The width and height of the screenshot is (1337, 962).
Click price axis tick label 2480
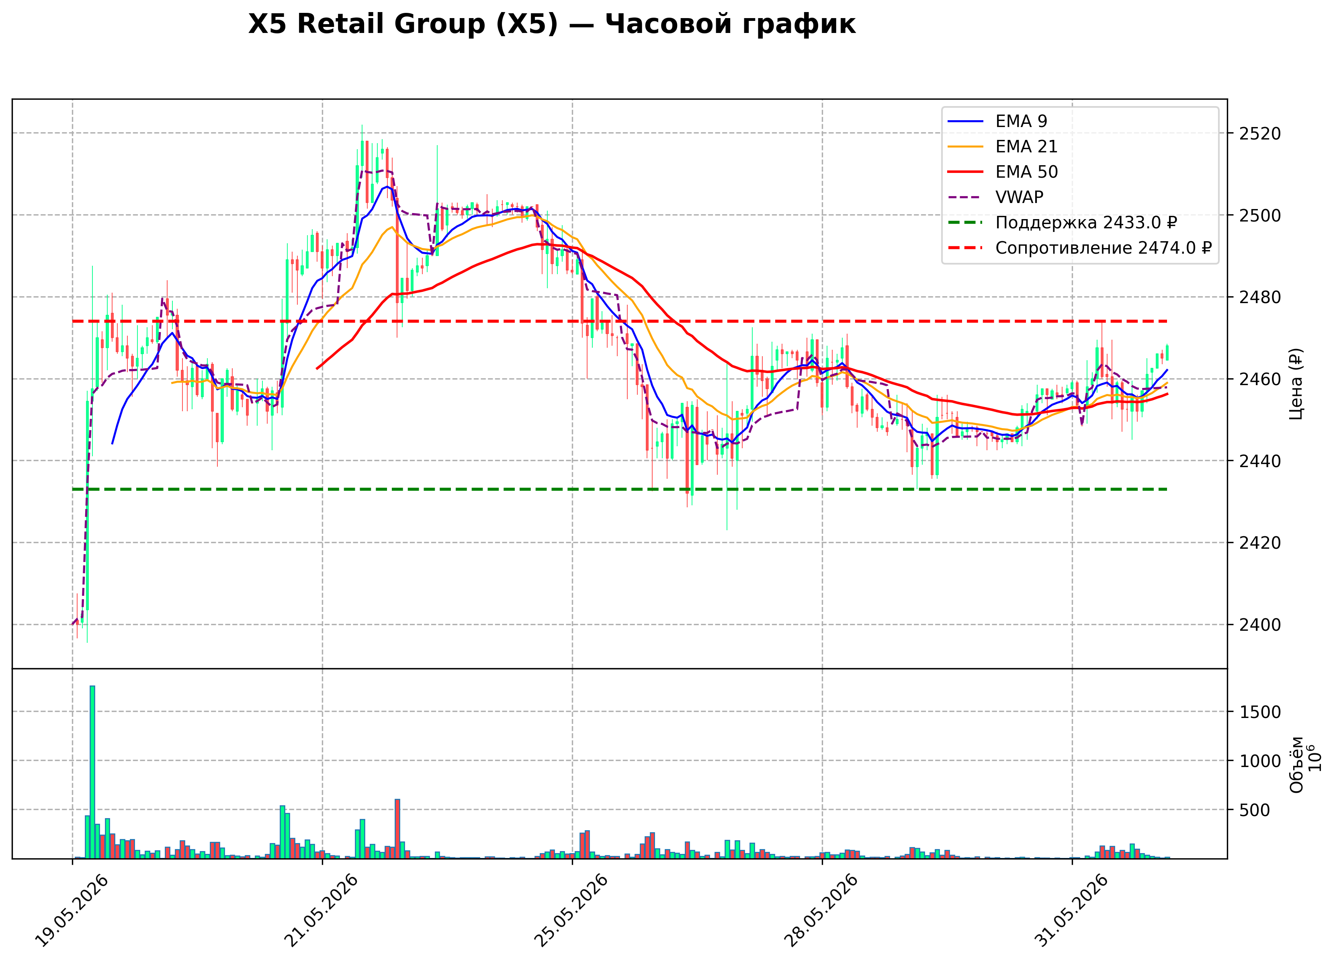pos(1260,298)
